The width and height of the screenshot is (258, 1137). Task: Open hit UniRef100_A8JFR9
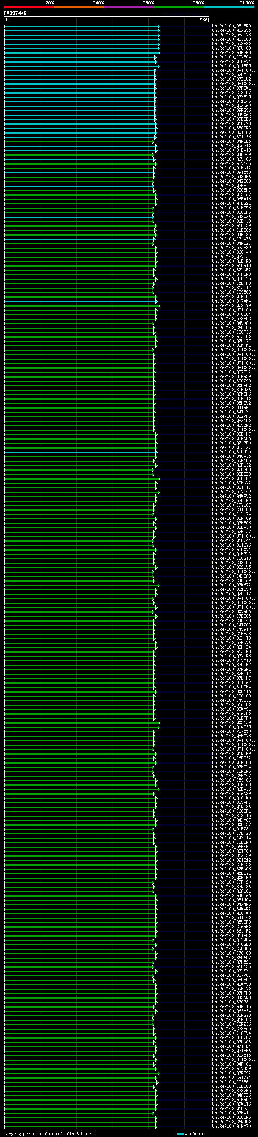point(231,26)
